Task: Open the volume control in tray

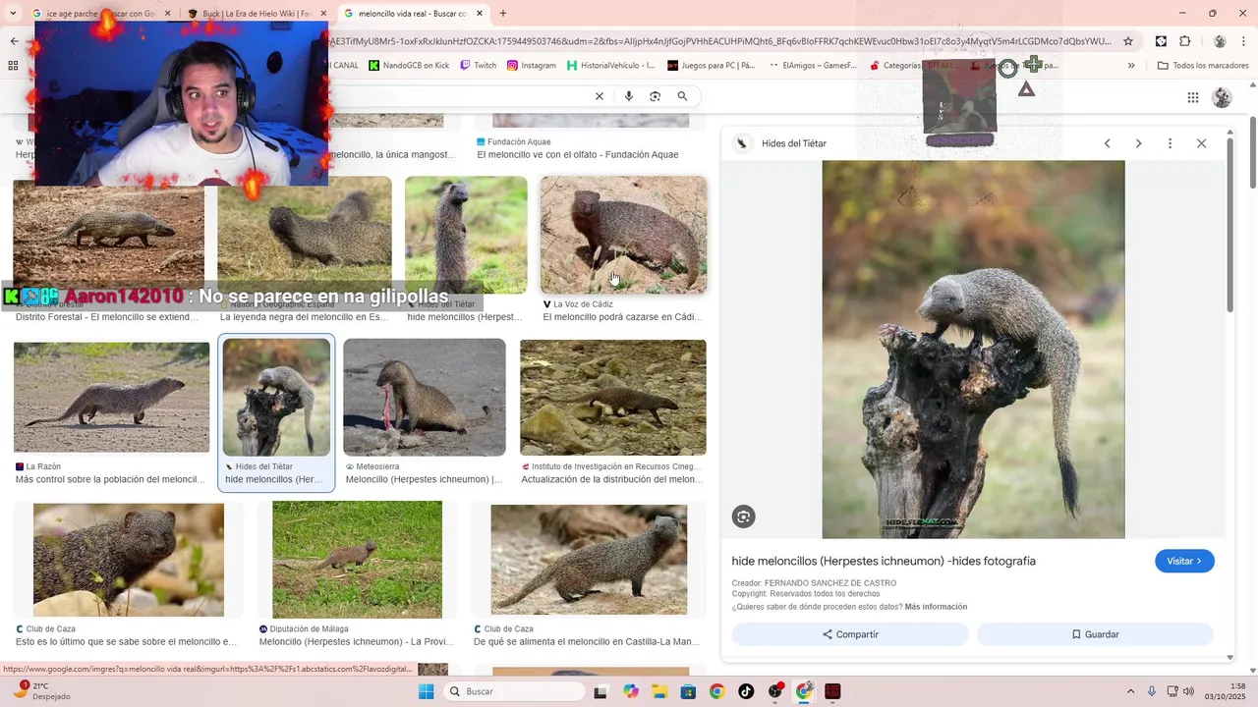Action: [x=1189, y=691]
